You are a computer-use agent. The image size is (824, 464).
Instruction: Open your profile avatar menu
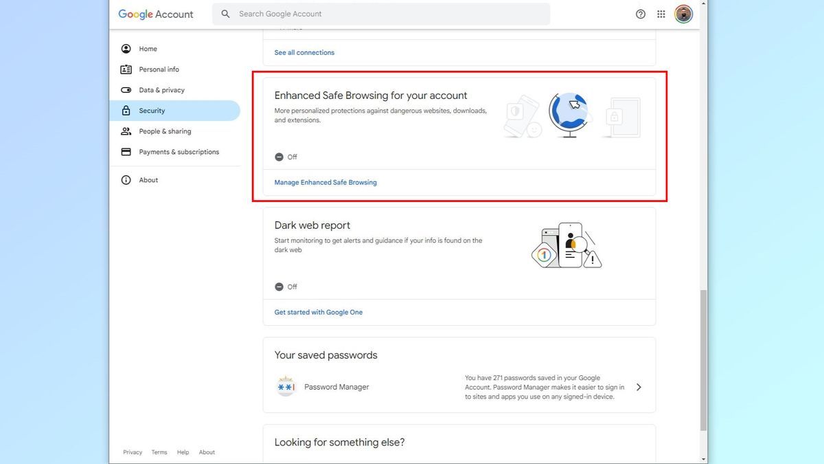(683, 14)
